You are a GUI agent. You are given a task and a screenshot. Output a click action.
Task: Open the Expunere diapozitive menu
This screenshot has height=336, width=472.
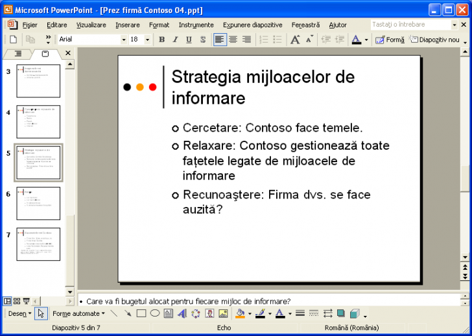(253, 25)
